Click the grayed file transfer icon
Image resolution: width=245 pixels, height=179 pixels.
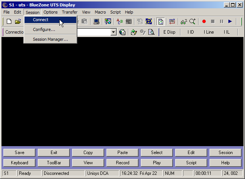coord(140,22)
